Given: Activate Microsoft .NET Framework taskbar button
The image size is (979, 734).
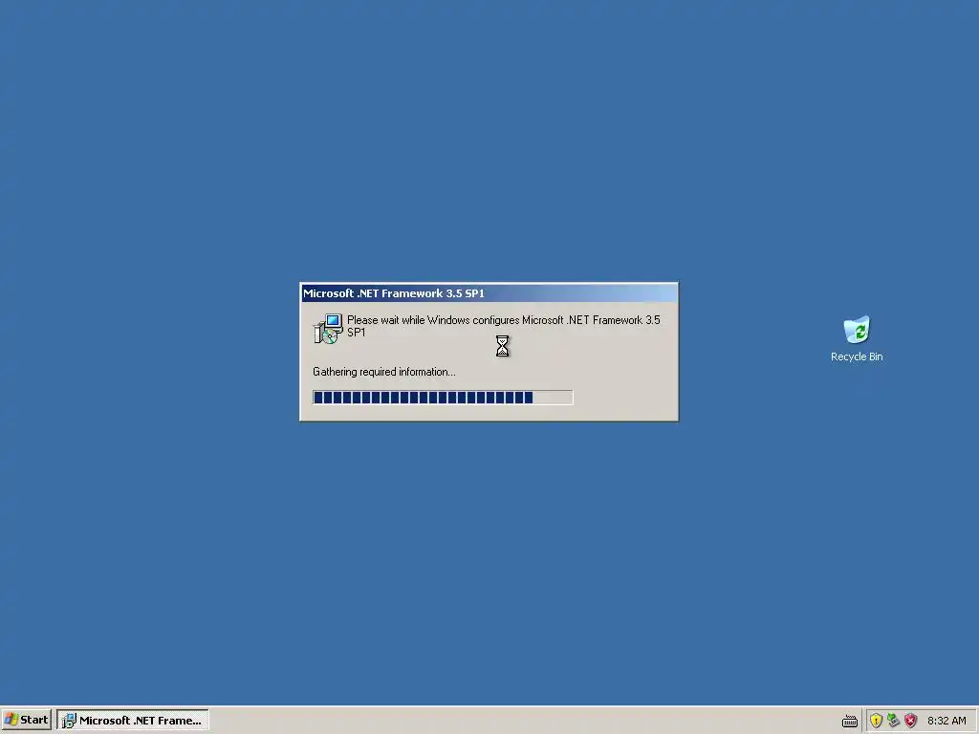Looking at the screenshot, I should tap(133, 720).
